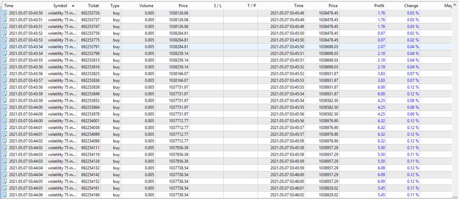
Task: Select the document icon of ticket 692254098
Action: (x=5, y=141)
